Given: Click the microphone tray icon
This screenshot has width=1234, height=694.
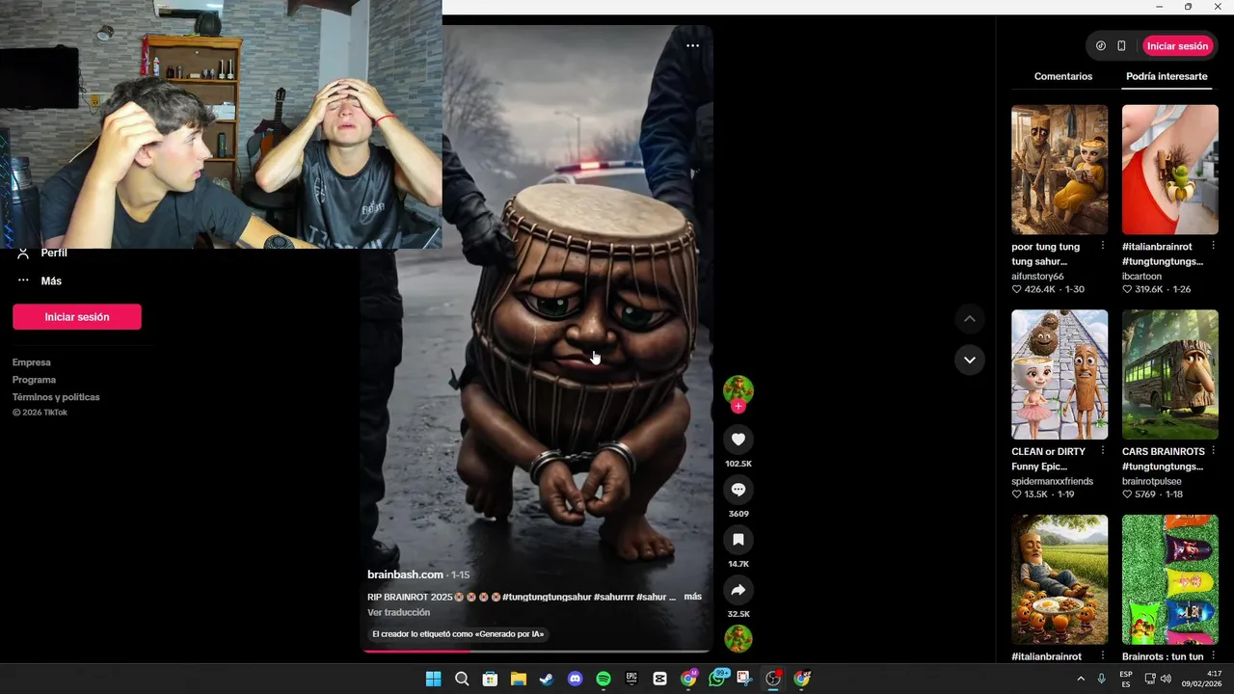Looking at the screenshot, I should 1101,679.
